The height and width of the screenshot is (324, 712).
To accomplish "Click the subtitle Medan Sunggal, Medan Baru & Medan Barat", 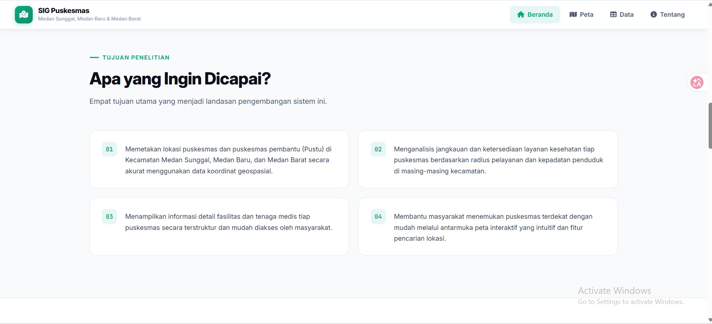I will (89, 19).
